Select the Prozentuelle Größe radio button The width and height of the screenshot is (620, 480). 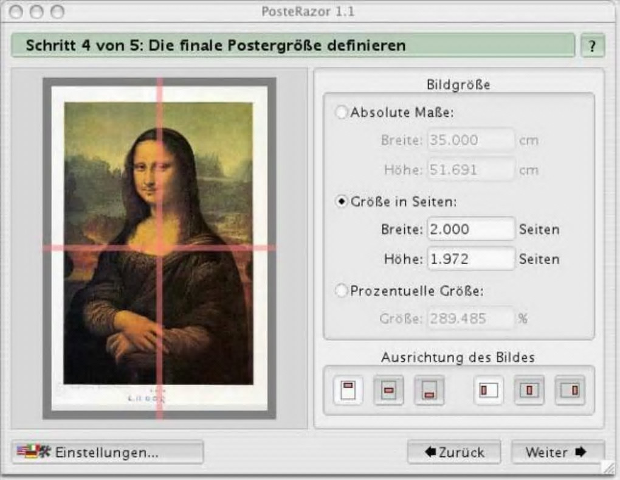(x=341, y=291)
